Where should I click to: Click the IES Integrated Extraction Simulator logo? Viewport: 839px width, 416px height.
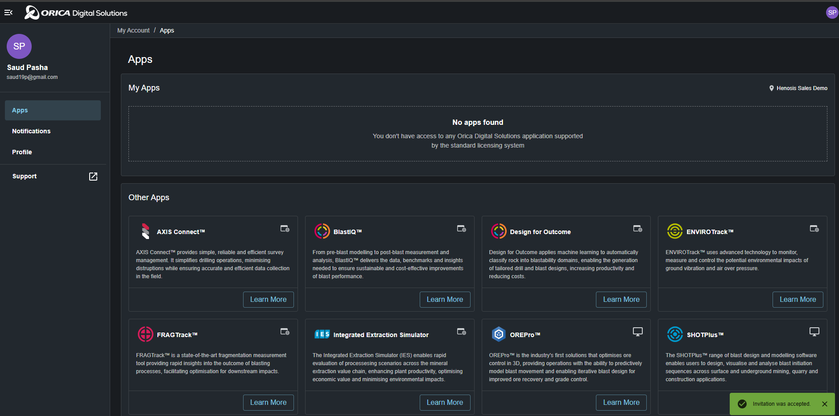[x=322, y=334]
